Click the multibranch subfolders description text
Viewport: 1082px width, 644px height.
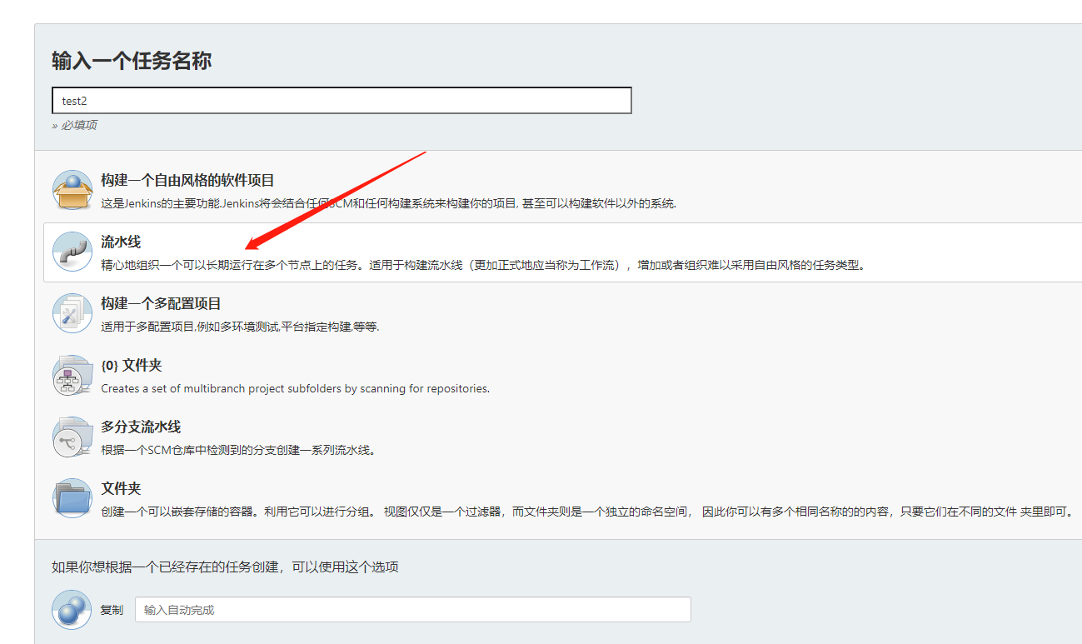pos(295,388)
